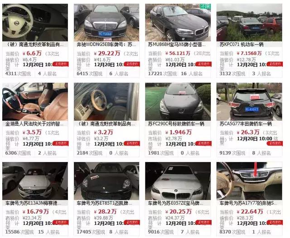Click the title 苏FC290C号标致牌轿车一辆
This screenshot has height=238, width=290.
pyautogui.click(x=176, y=124)
